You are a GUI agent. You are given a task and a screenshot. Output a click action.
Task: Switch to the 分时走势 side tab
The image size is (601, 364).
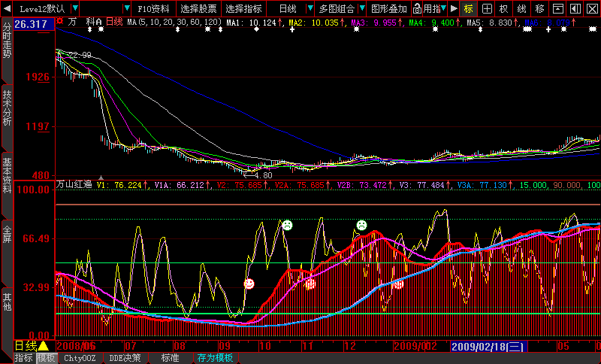[7, 41]
